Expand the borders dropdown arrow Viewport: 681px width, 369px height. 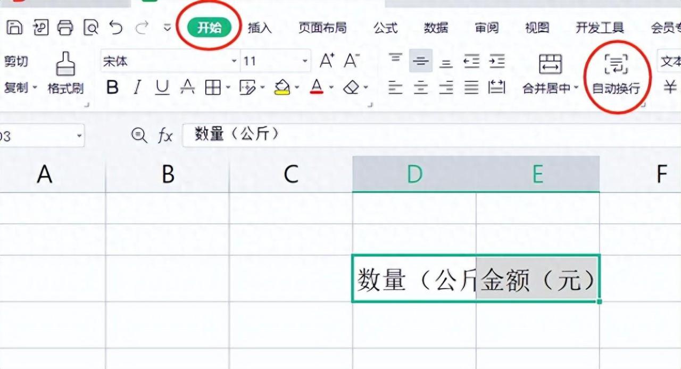228,87
